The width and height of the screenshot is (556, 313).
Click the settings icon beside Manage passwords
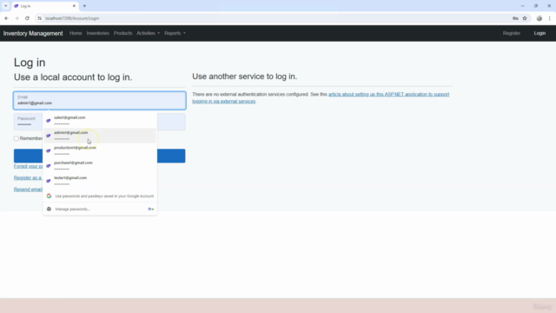coord(49,209)
